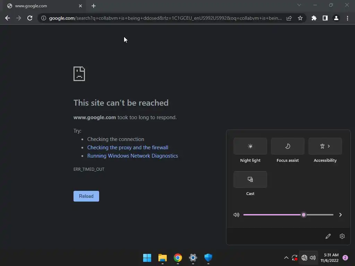Open Settings app gear in taskbar
This screenshot has height=266, width=355.
pyautogui.click(x=193, y=258)
